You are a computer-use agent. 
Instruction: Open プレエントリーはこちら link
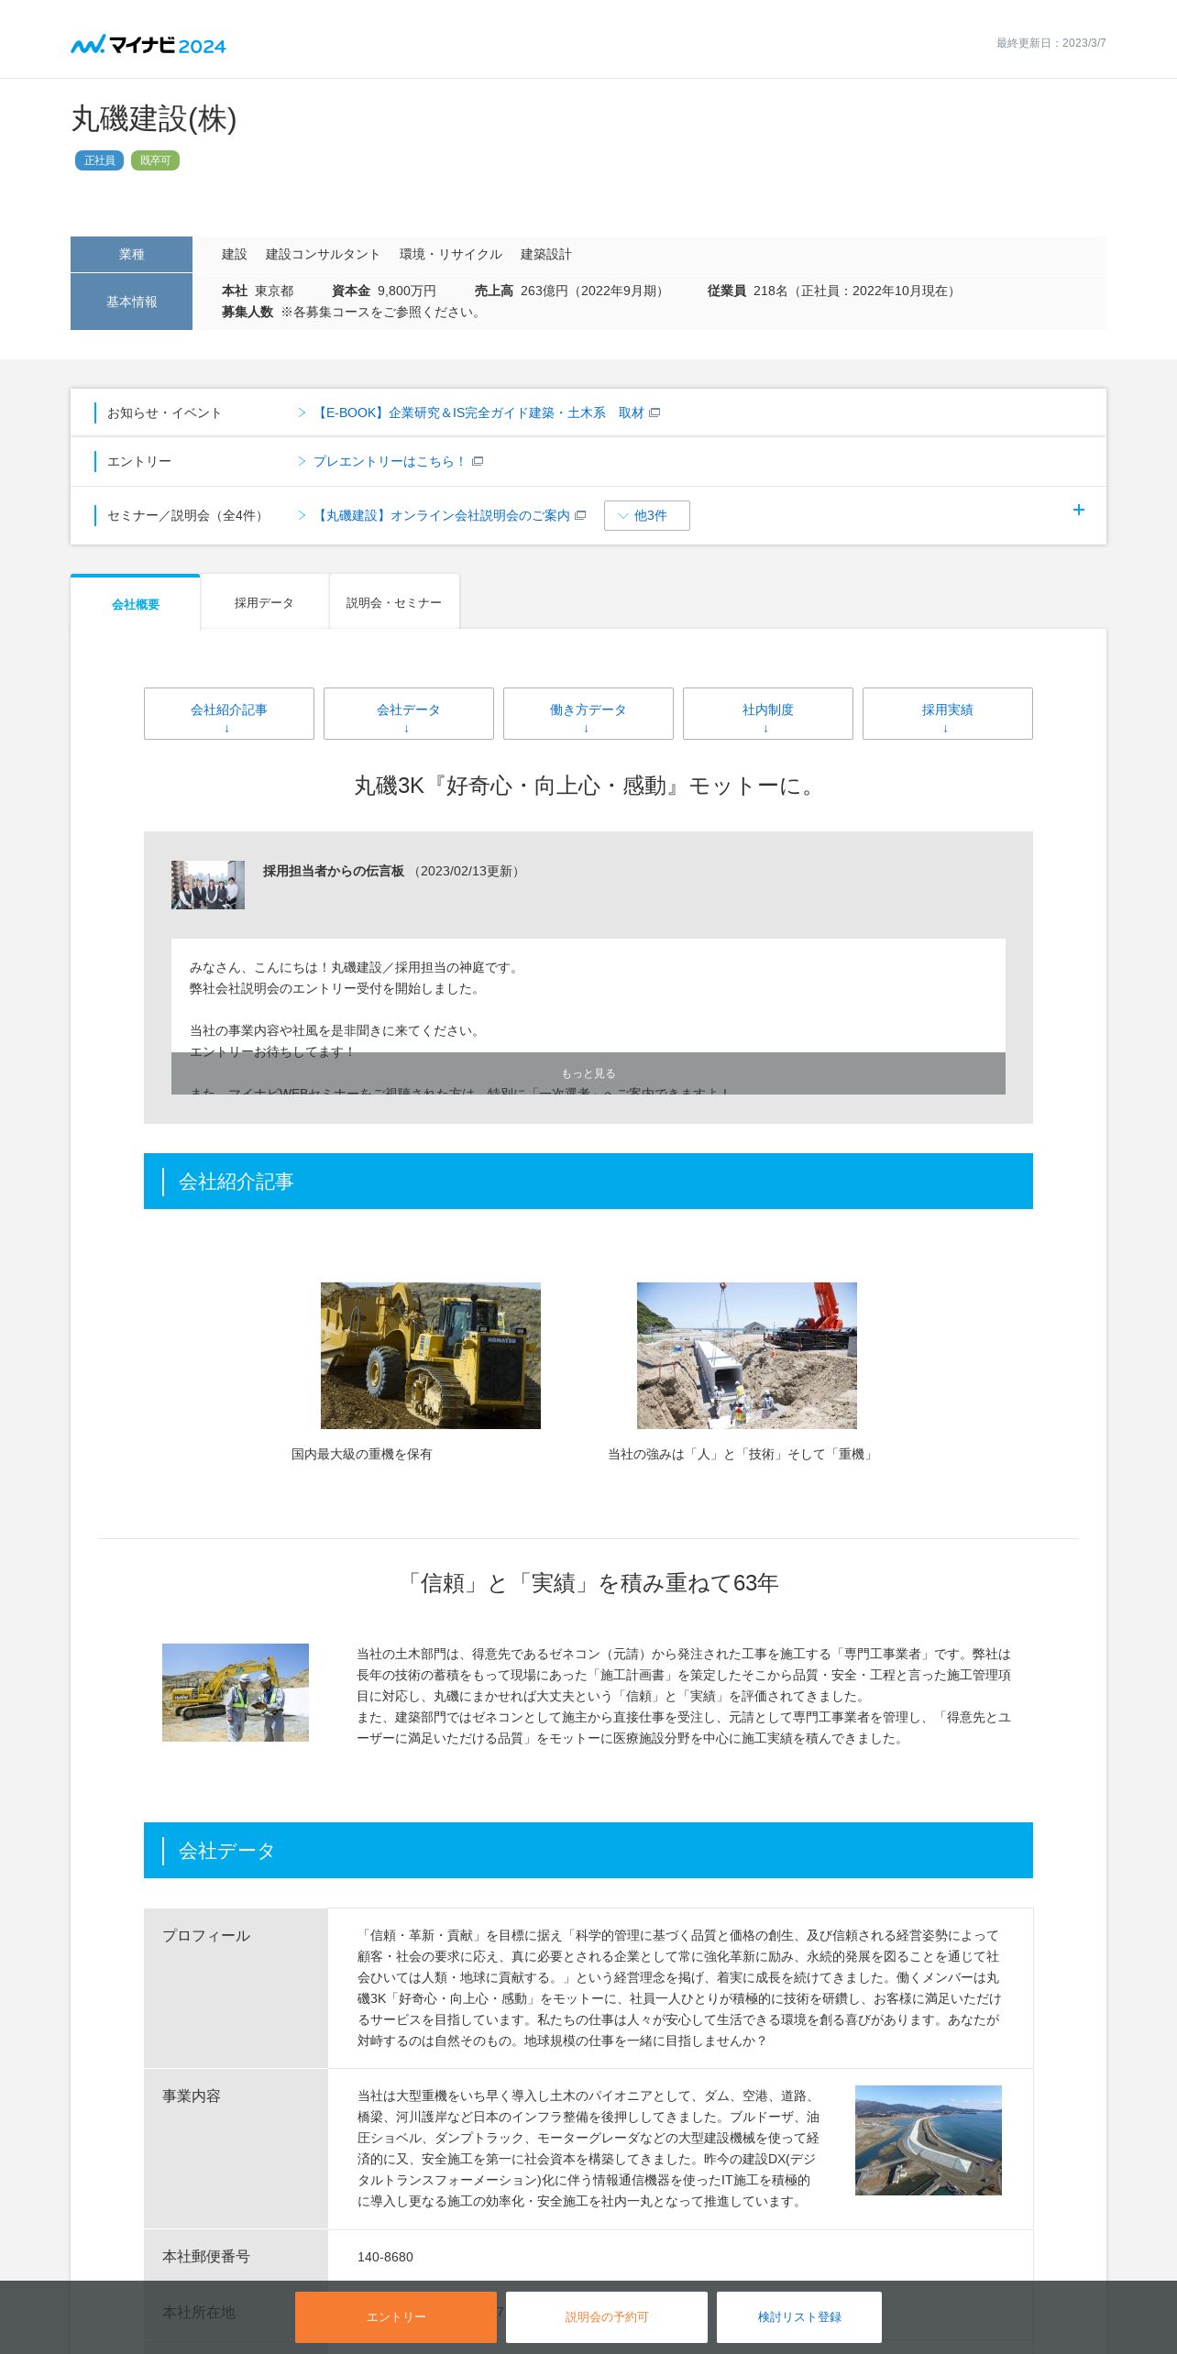click(x=390, y=461)
